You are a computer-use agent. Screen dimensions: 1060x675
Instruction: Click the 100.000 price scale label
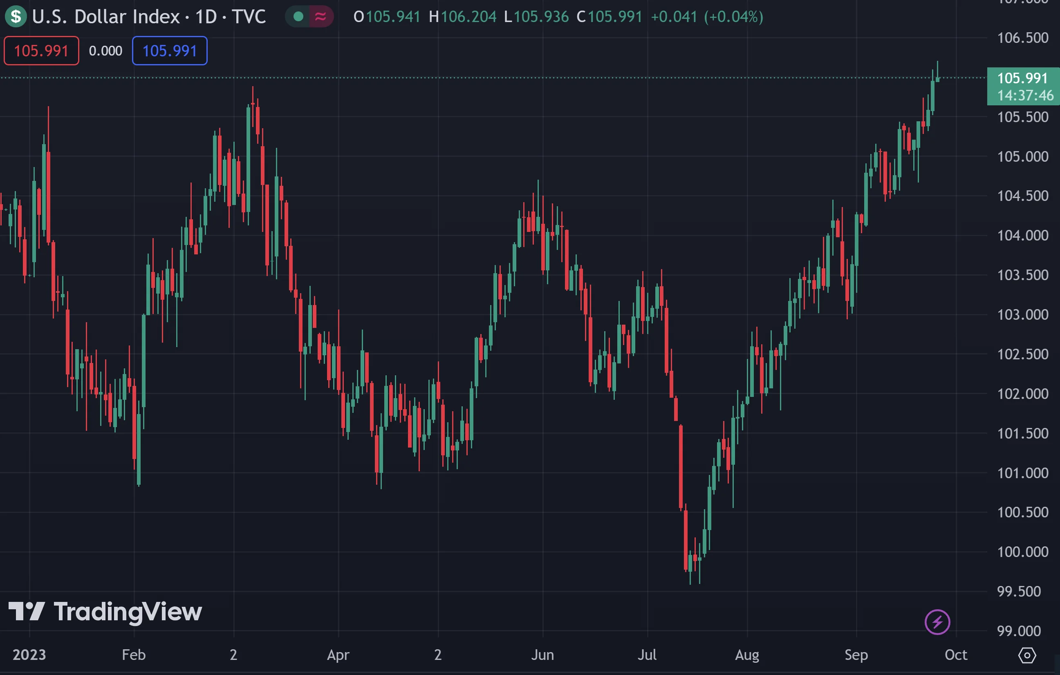1022,552
